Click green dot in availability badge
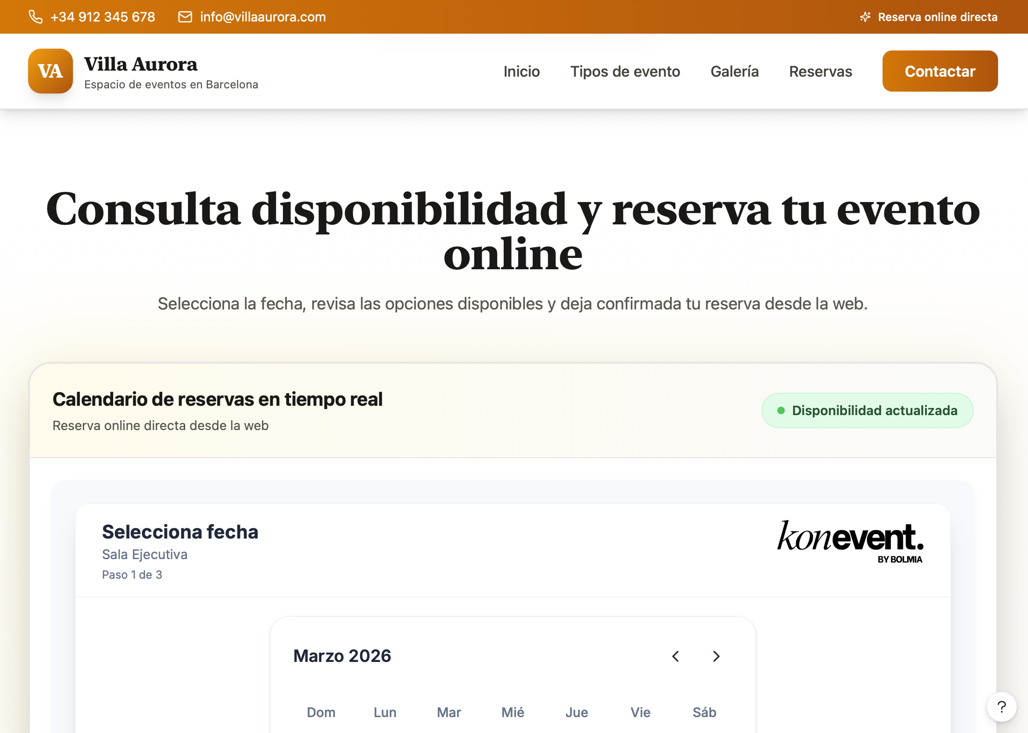This screenshot has width=1028, height=733. [x=781, y=410]
